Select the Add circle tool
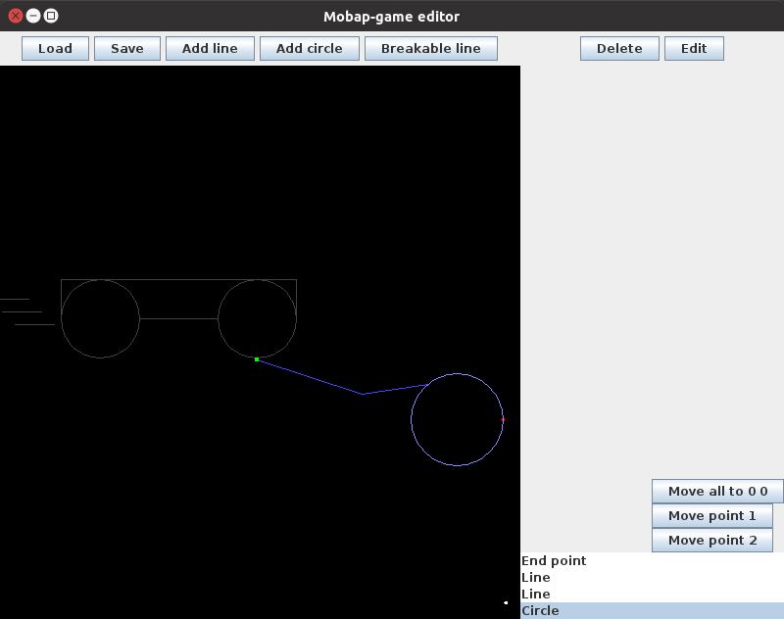 coord(309,48)
